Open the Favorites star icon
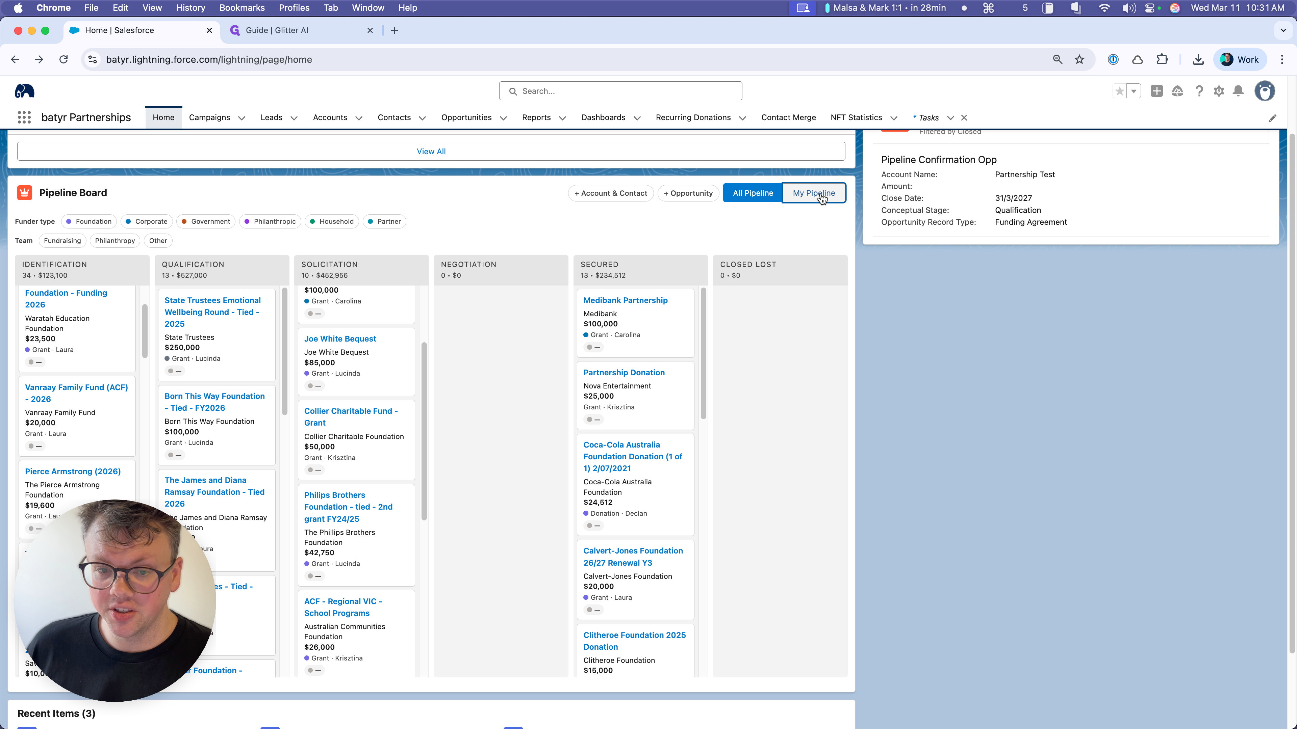The width and height of the screenshot is (1297, 729). [x=1119, y=91]
